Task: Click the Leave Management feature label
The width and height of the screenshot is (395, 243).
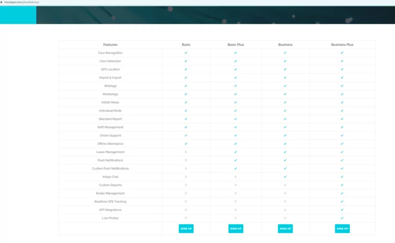Action: tap(111, 152)
